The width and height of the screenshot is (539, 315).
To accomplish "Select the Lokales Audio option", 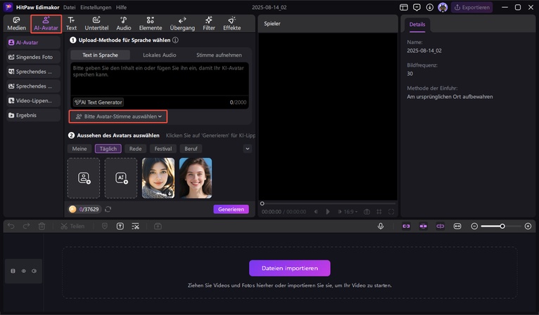I will (160, 55).
